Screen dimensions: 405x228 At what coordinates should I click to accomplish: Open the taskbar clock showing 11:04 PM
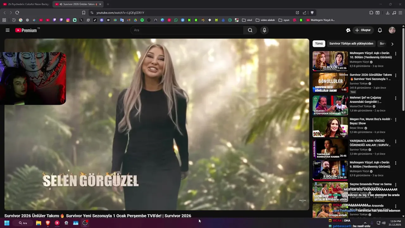click(396, 223)
